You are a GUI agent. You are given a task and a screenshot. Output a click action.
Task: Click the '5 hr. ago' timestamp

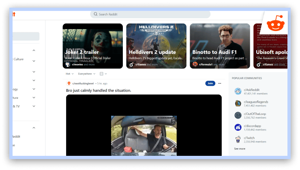[102, 83]
